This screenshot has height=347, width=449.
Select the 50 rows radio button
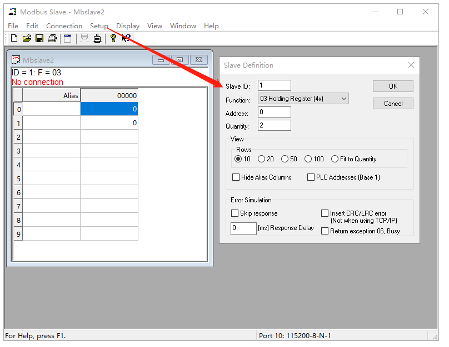pos(285,159)
